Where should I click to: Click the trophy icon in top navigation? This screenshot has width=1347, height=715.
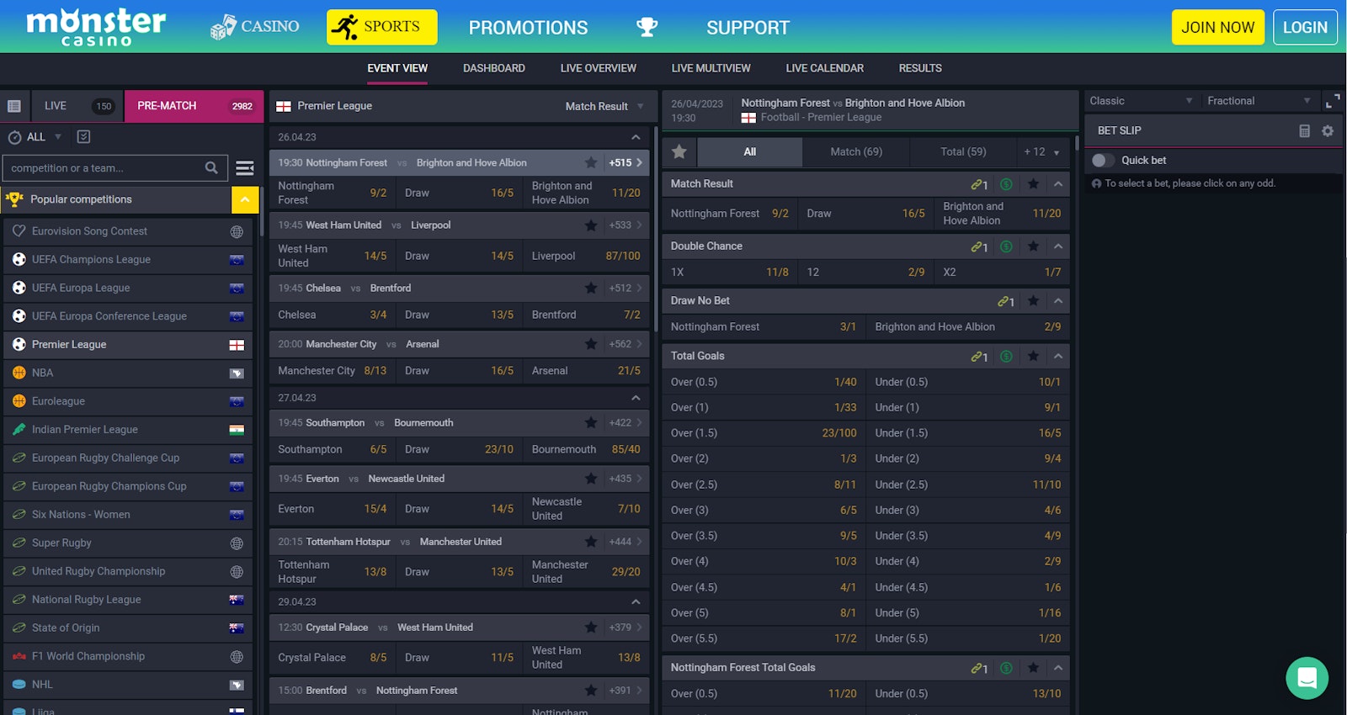(x=647, y=27)
